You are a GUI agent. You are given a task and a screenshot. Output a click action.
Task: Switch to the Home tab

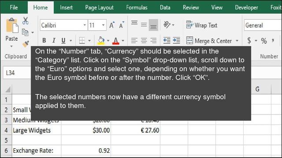click(x=41, y=7)
